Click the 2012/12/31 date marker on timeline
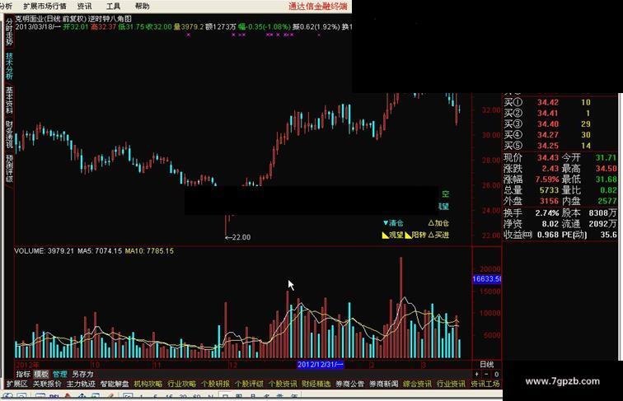The image size is (623, 401). 321,365
